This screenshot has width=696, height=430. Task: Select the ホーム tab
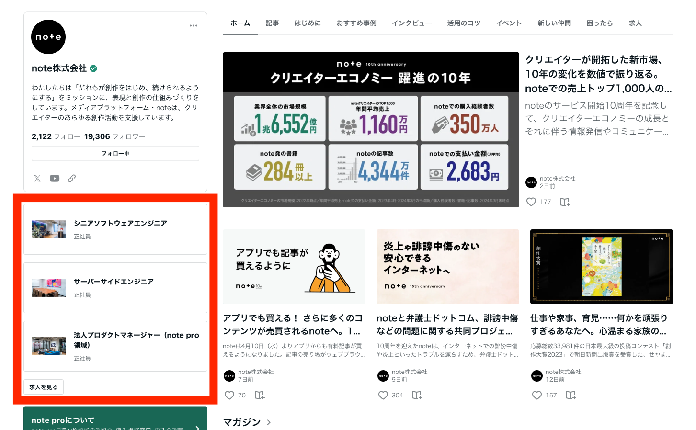tap(240, 23)
